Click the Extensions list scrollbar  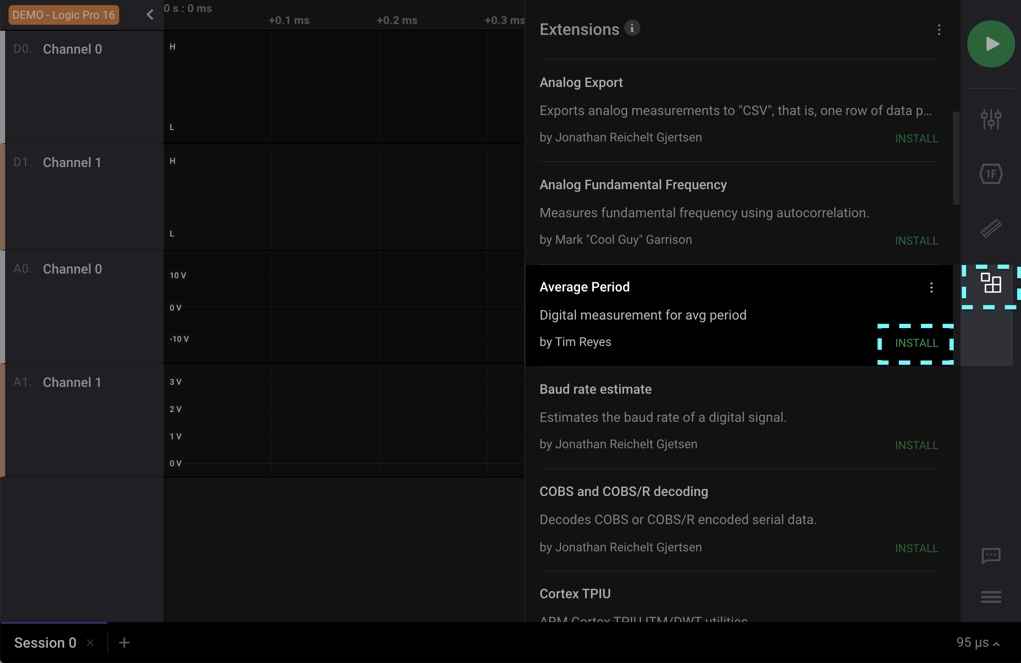point(956,158)
